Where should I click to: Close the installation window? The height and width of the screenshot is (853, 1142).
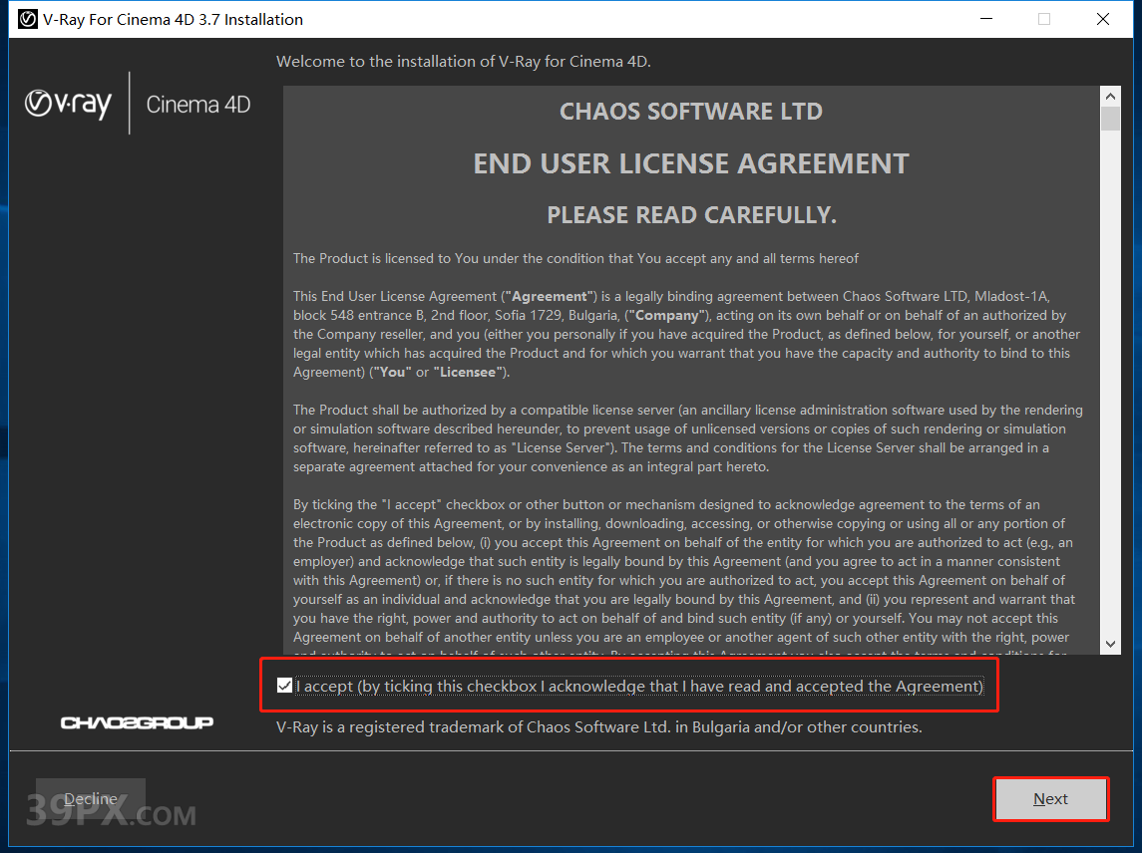1103,19
